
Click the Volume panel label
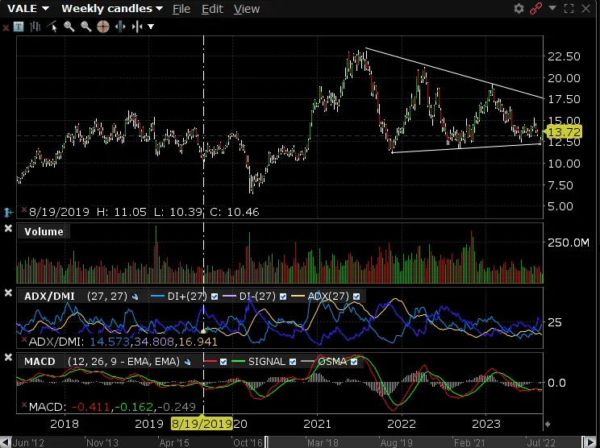[44, 231]
